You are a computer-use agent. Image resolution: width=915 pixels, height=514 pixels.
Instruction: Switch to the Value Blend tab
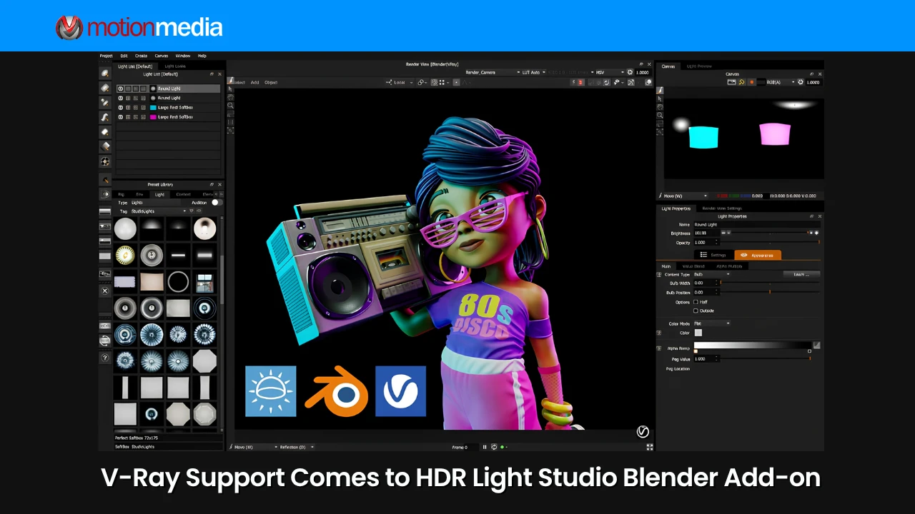point(693,266)
